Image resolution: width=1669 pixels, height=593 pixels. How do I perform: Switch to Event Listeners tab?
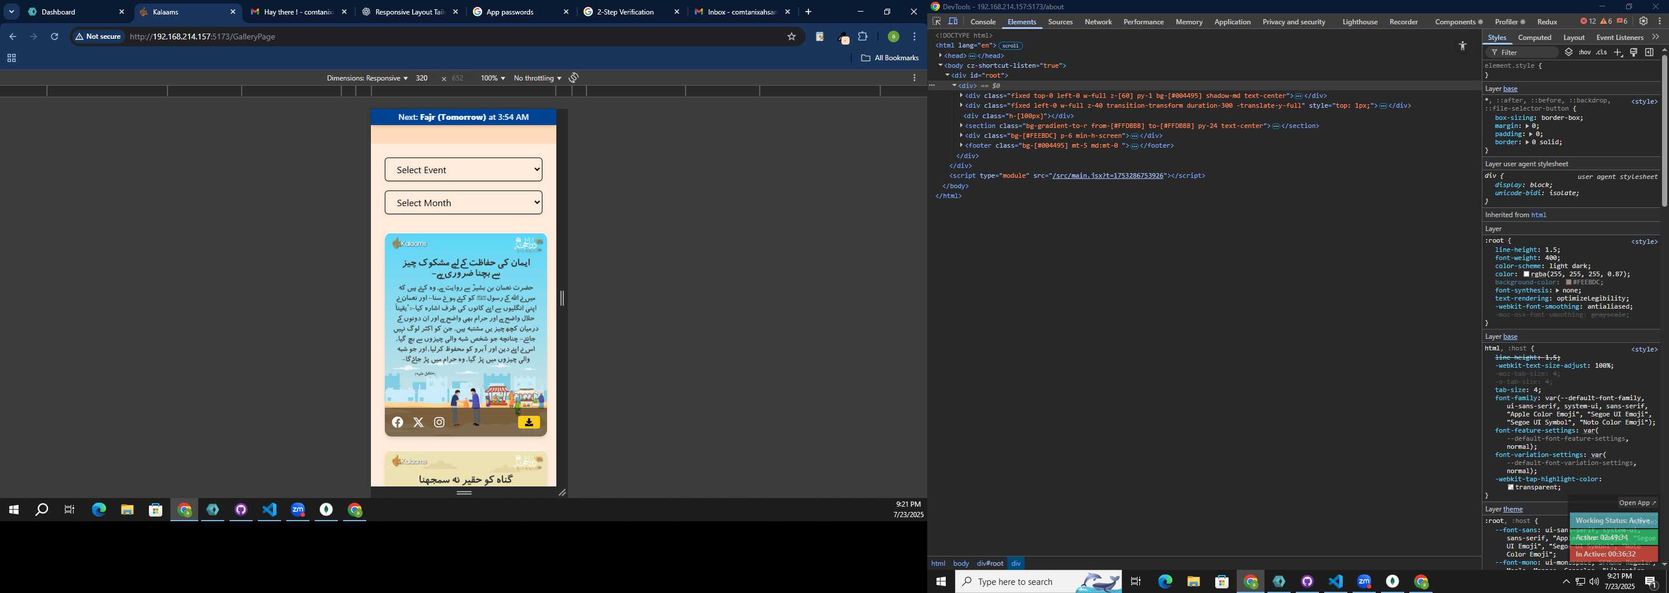[x=1619, y=38]
